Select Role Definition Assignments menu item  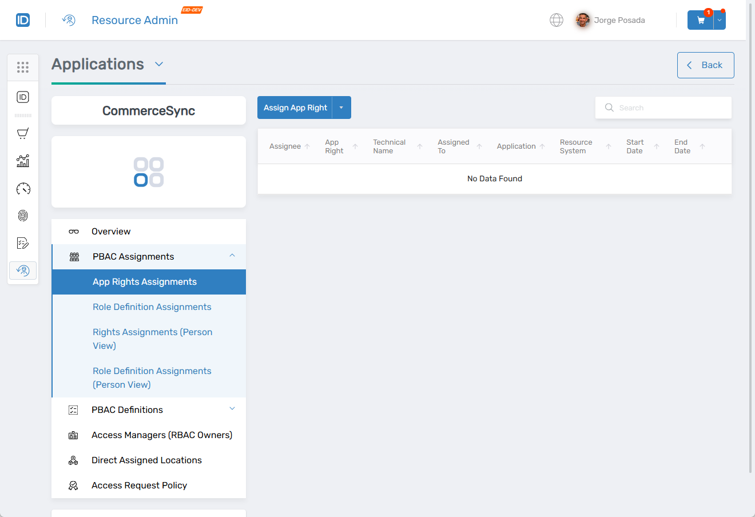152,307
